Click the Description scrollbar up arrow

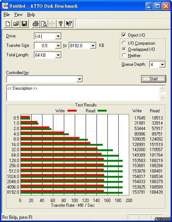click(162, 89)
